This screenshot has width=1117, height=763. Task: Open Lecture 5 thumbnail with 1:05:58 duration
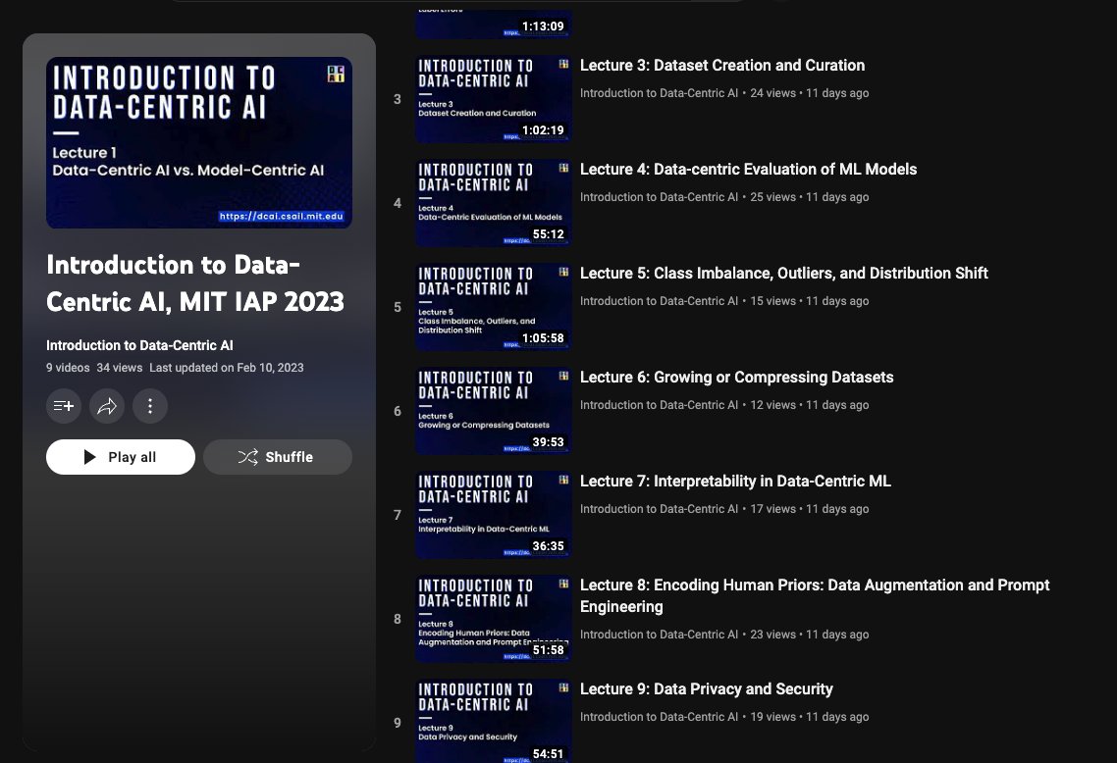pyautogui.click(x=493, y=307)
